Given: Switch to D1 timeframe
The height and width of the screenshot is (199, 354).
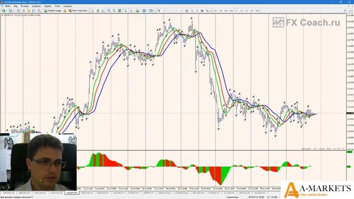Looking at the screenshot, I should pyautogui.click(x=247, y=11).
